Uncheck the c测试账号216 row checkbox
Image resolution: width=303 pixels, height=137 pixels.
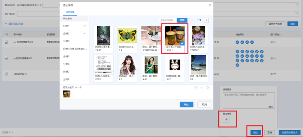click(6, 74)
